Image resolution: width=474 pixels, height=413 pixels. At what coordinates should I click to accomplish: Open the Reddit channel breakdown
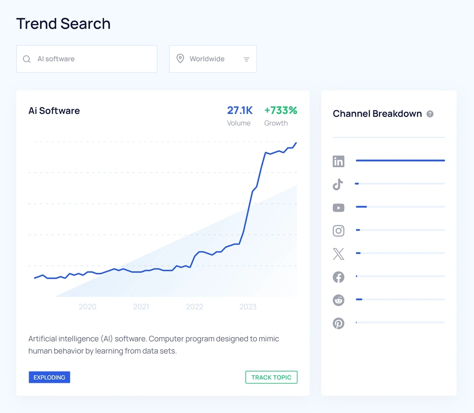click(x=338, y=300)
